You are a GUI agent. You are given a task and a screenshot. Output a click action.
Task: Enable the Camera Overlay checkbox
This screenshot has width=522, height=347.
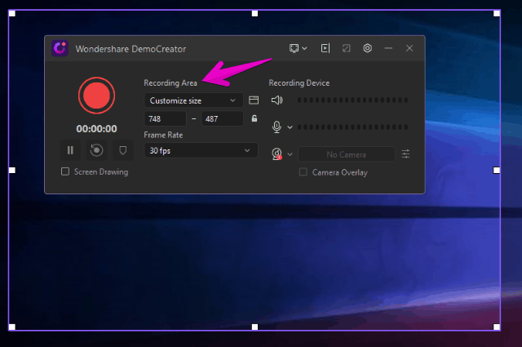(x=303, y=172)
